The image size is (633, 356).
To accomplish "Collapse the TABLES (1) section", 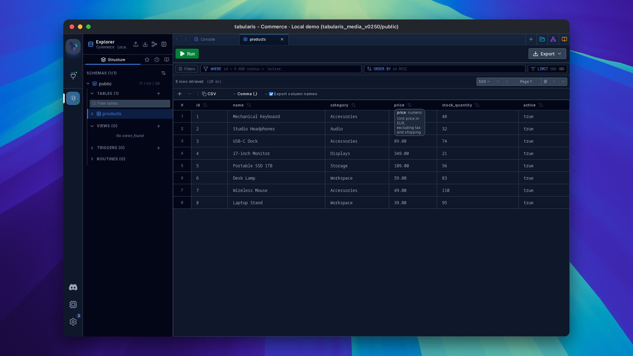I will pyautogui.click(x=92, y=94).
